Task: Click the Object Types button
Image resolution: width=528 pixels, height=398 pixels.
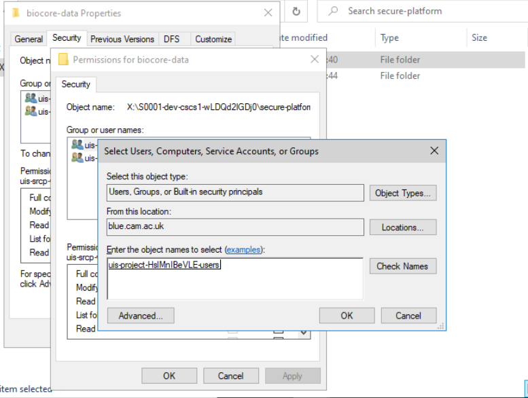Action: click(403, 193)
